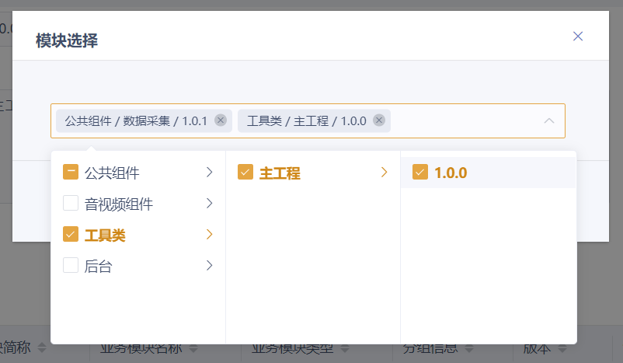
Task: Deselect the 1.0.0 version checkbox
Action: tap(420, 173)
